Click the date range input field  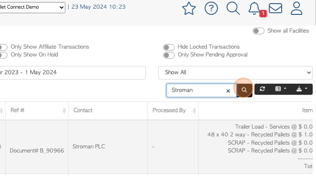72,73
